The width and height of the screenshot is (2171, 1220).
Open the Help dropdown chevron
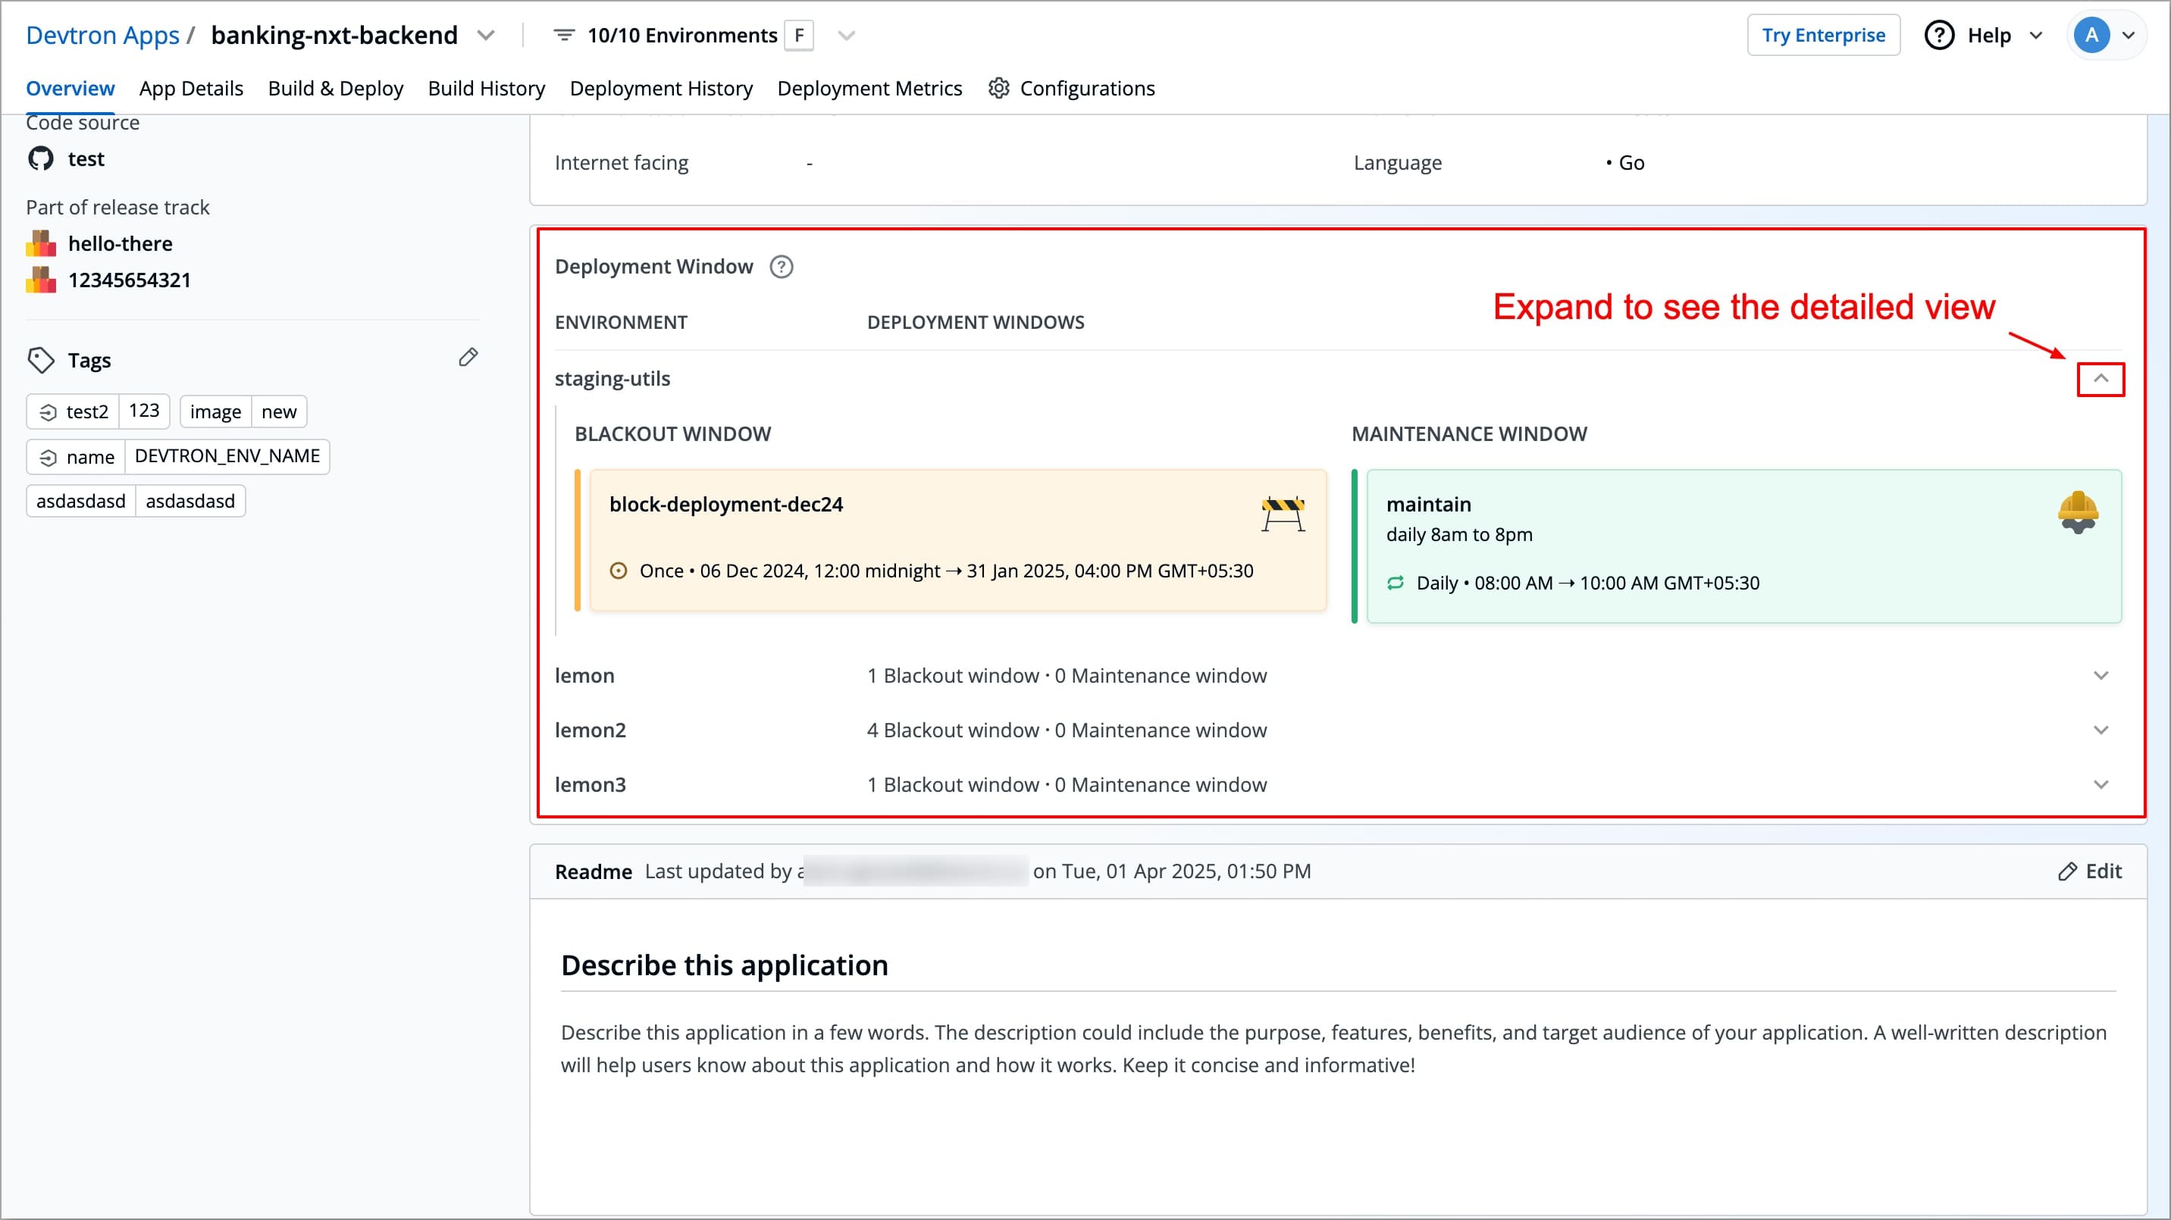click(2036, 36)
